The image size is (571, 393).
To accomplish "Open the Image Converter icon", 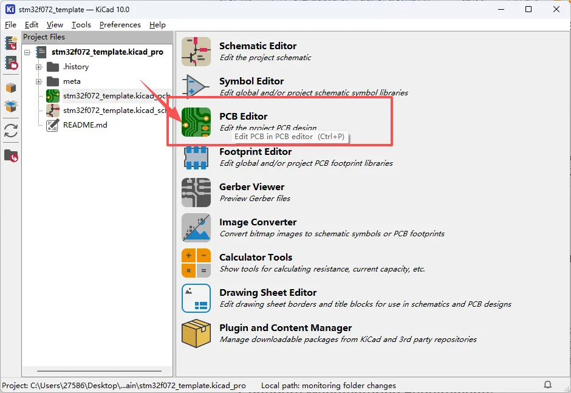I will tap(196, 228).
